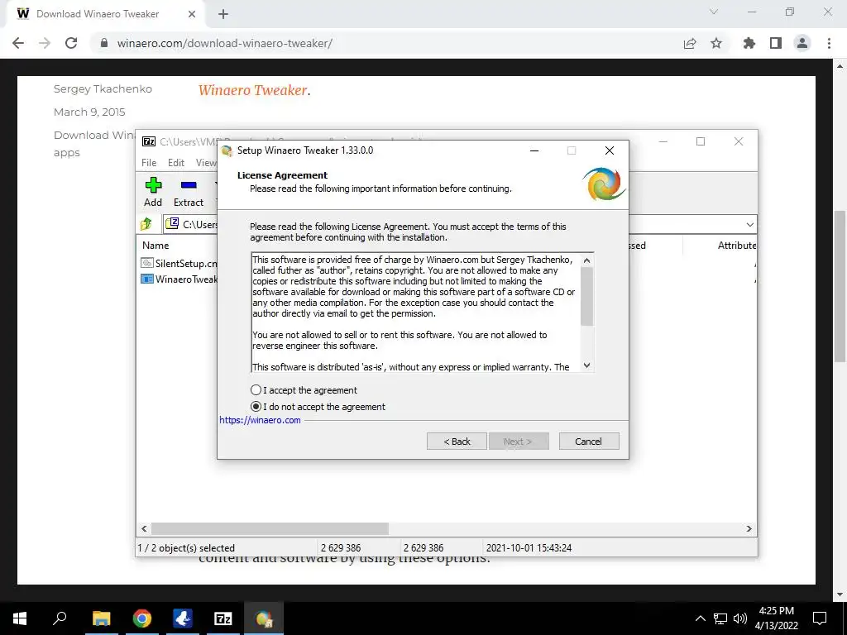The height and width of the screenshot is (635, 847).
Task: Open the https://winaero.com link in setup
Action: [260, 420]
